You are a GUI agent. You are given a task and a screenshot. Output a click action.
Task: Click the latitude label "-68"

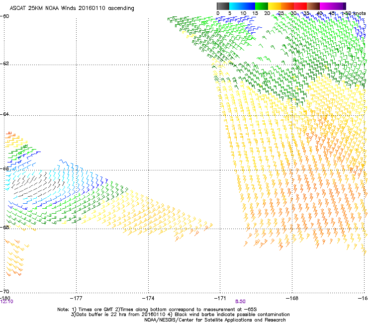[4, 227]
